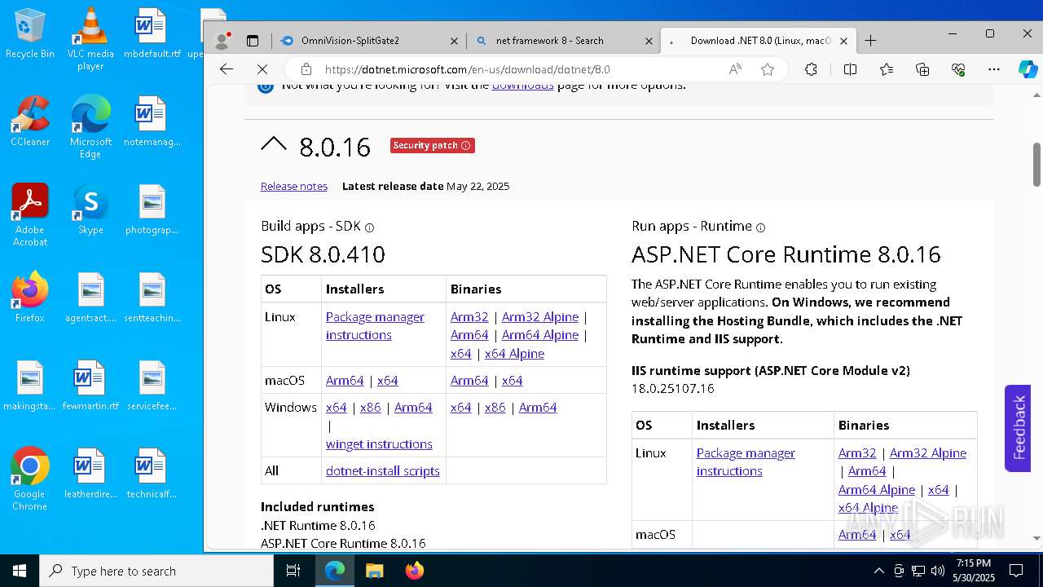Open the tab actions menu icon
The width and height of the screenshot is (1043, 587).
click(x=253, y=40)
